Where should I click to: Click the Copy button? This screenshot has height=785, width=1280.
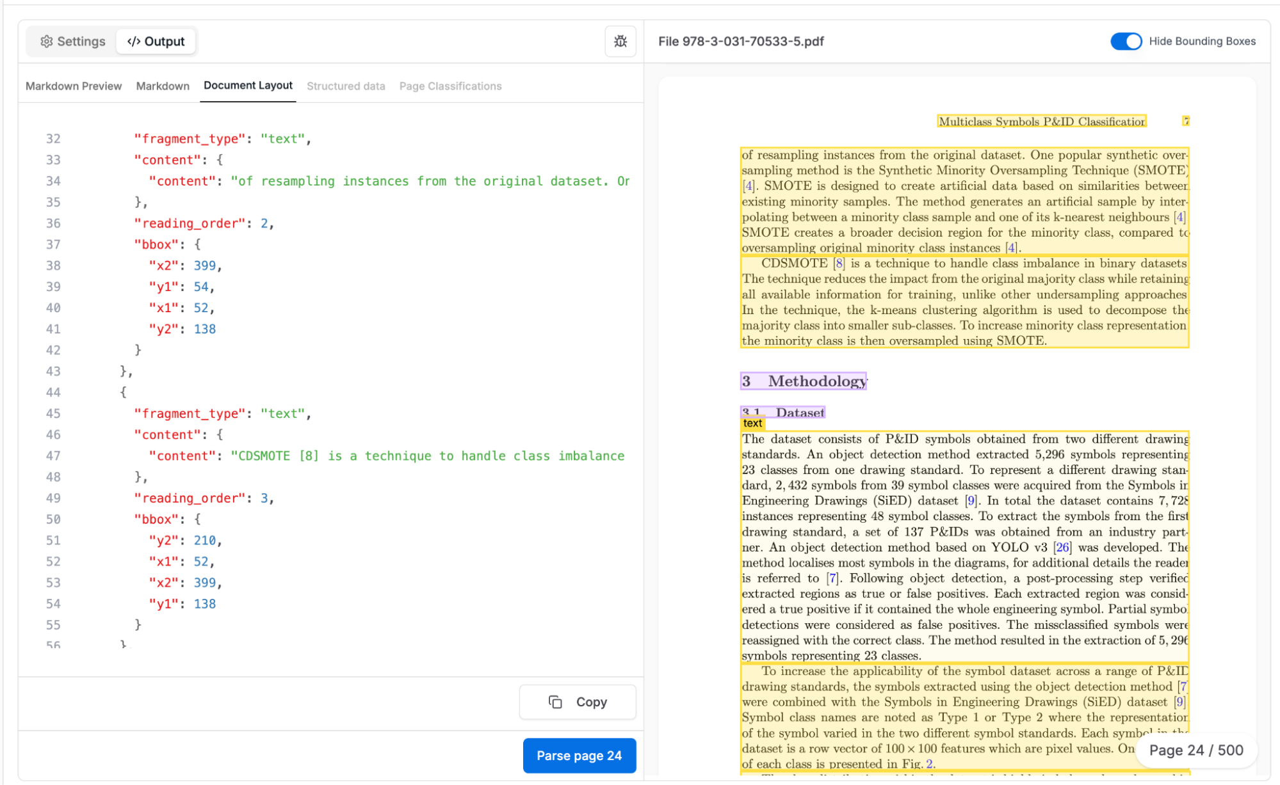pyautogui.click(x=578, y=702)
